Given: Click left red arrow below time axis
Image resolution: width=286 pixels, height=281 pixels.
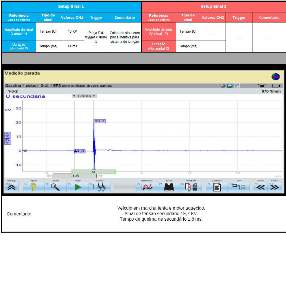Looking at the screenshot, I should click(49, 176).
